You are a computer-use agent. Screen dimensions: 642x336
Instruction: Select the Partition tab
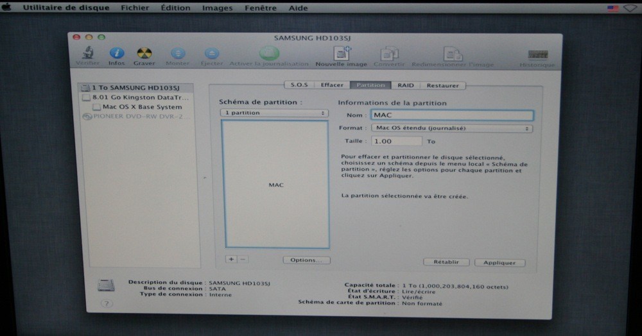point(370,85)
